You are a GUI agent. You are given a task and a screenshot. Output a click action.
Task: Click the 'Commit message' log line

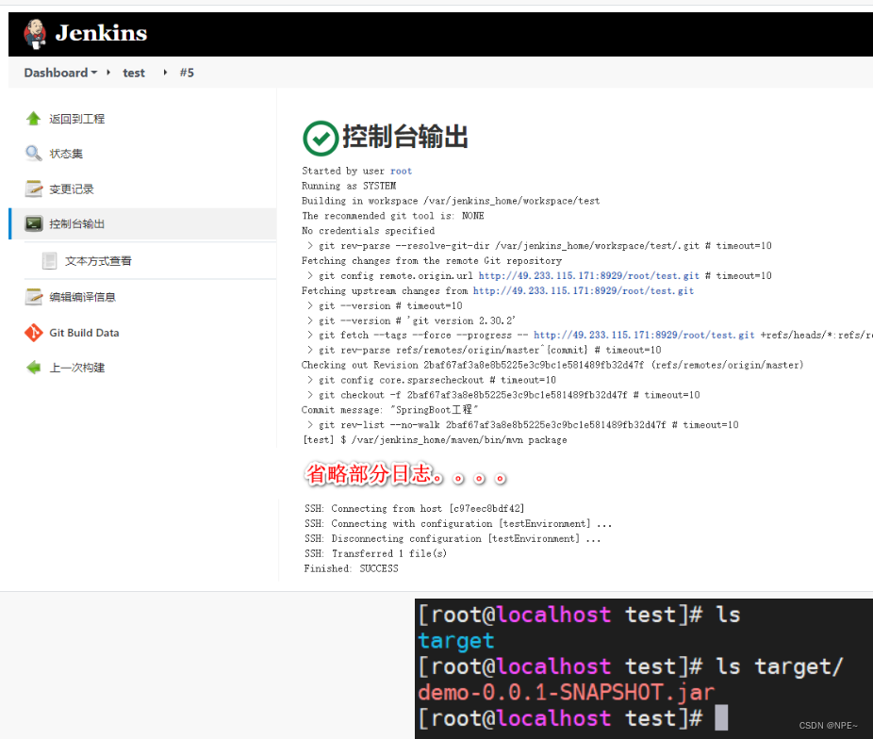[390, 410]
